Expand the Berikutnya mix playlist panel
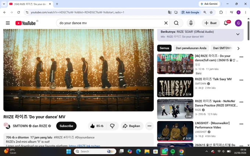Screen dimensions: 250x156 238,34
